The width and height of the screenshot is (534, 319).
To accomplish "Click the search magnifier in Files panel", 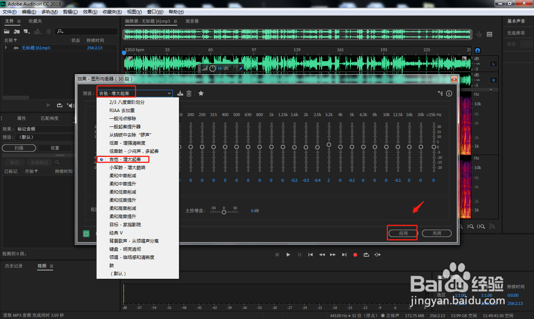I will 60,32.
